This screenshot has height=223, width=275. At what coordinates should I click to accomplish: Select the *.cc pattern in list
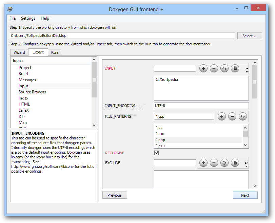[198, 128]
